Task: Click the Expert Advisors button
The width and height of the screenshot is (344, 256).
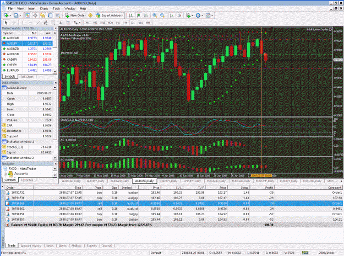Action: pyautogui.click(x=110, y=15)
